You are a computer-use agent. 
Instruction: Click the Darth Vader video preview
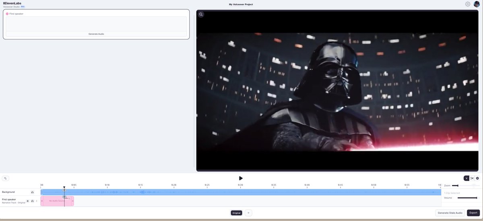[337, 91]
